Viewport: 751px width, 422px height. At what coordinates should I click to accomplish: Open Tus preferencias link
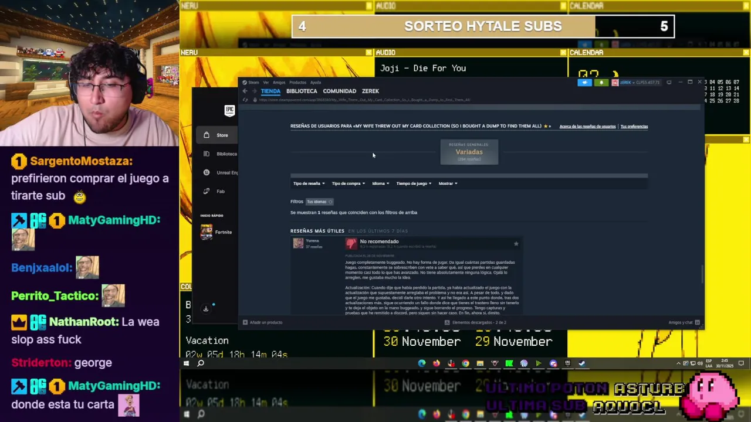[634, 127]
